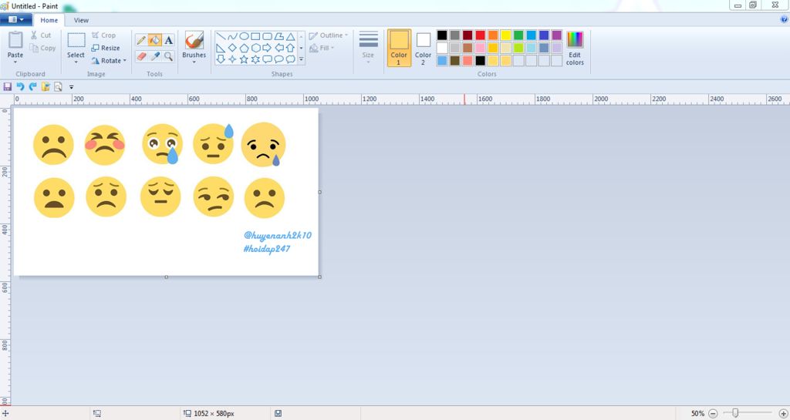Choose the Diamond shape
This screenshot has width=790, height=420.
click(x=232, y=49)
